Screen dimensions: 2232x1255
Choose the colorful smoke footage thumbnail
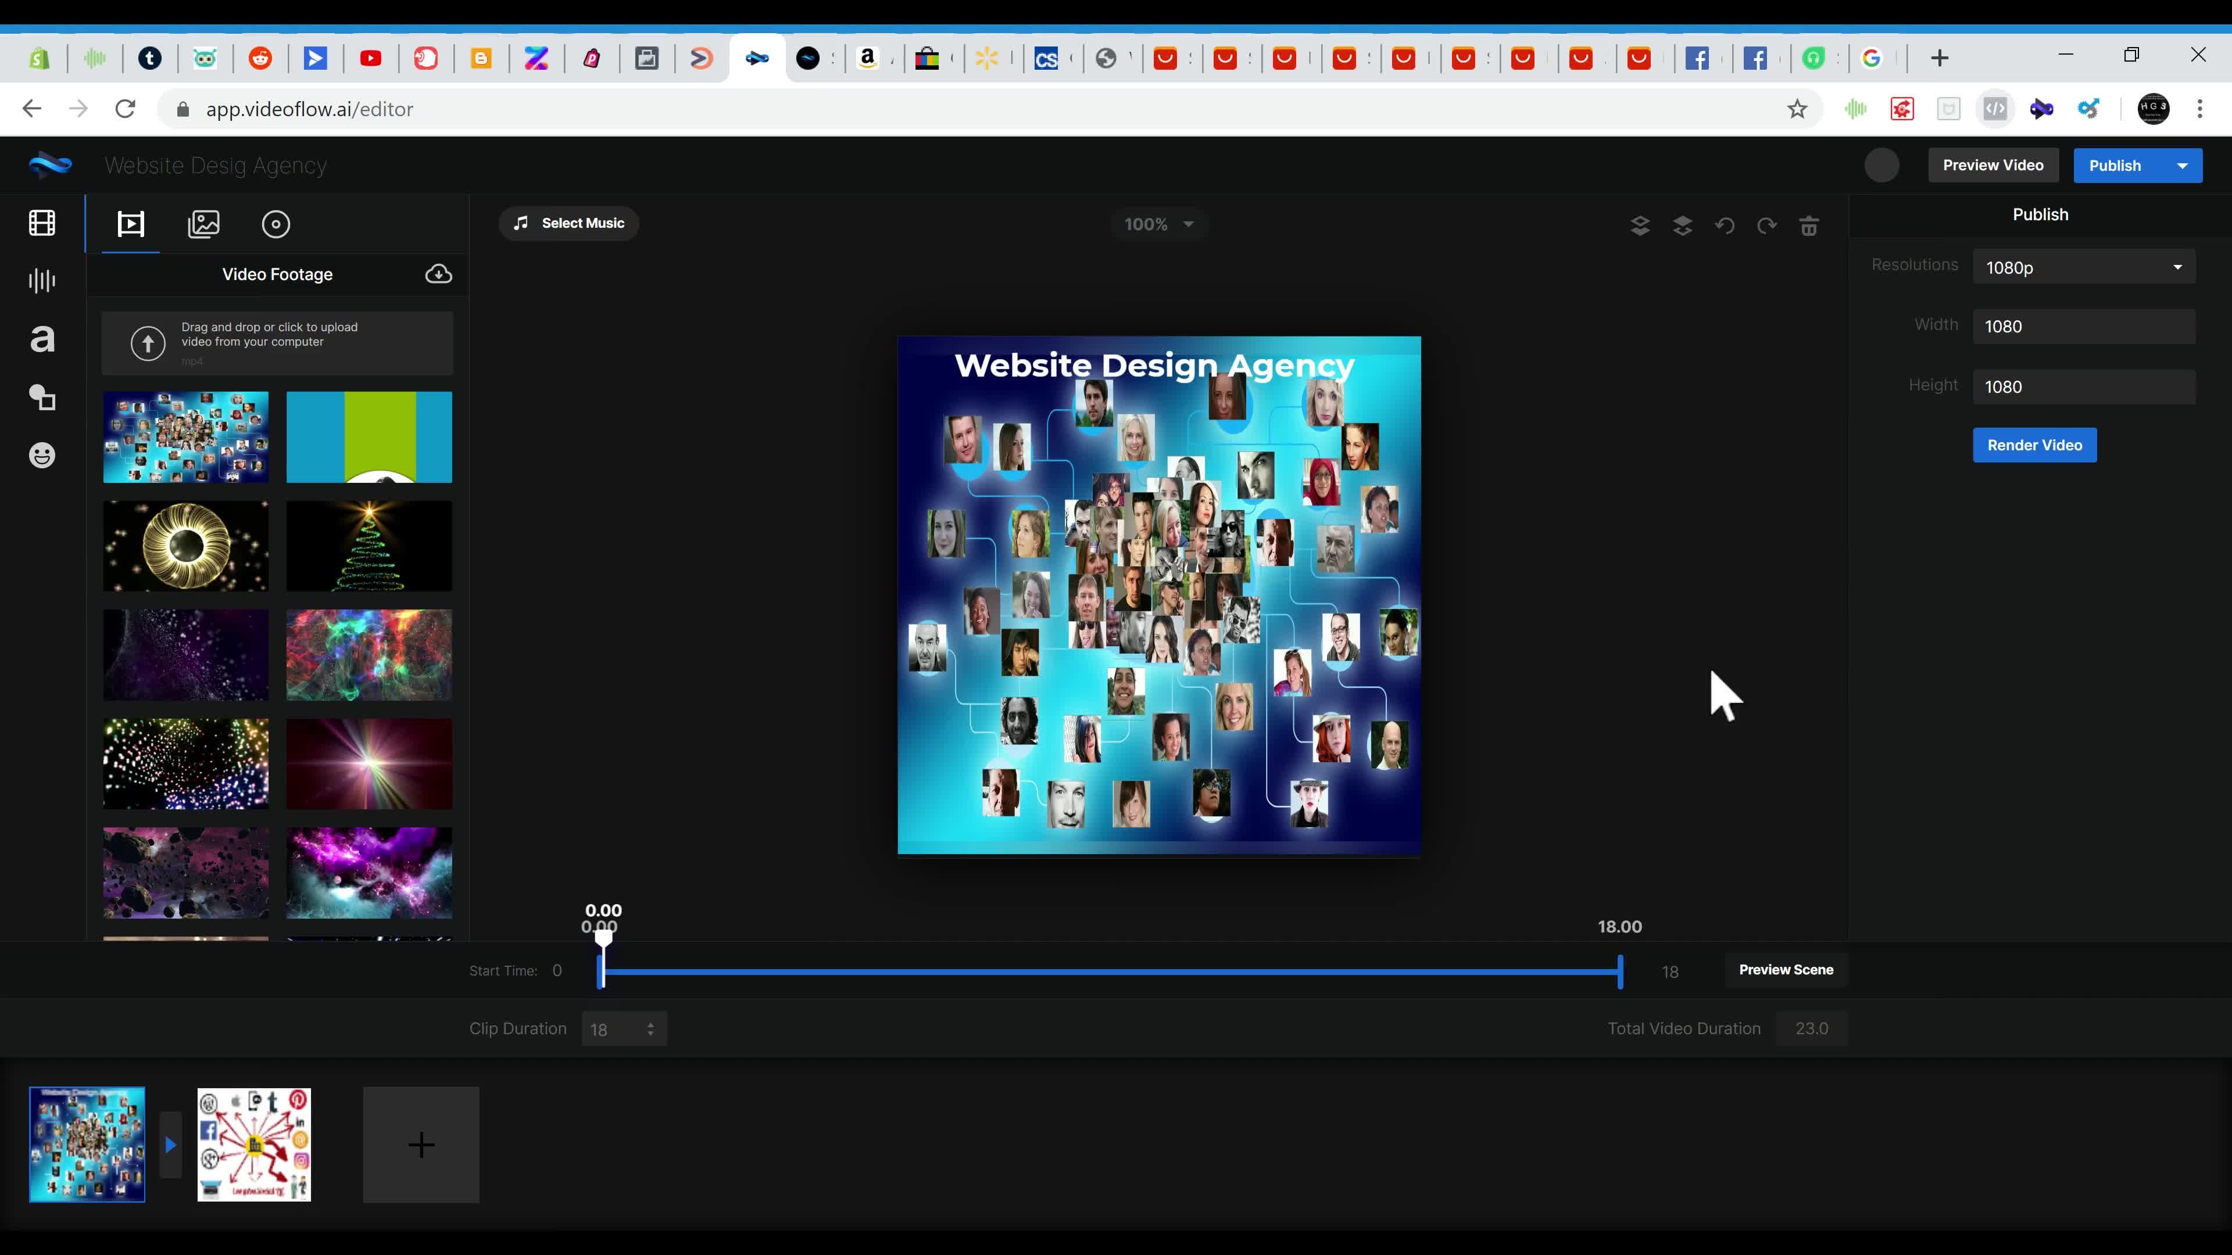pos(369,655)
